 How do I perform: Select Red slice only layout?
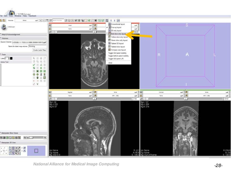pos(118,34)
